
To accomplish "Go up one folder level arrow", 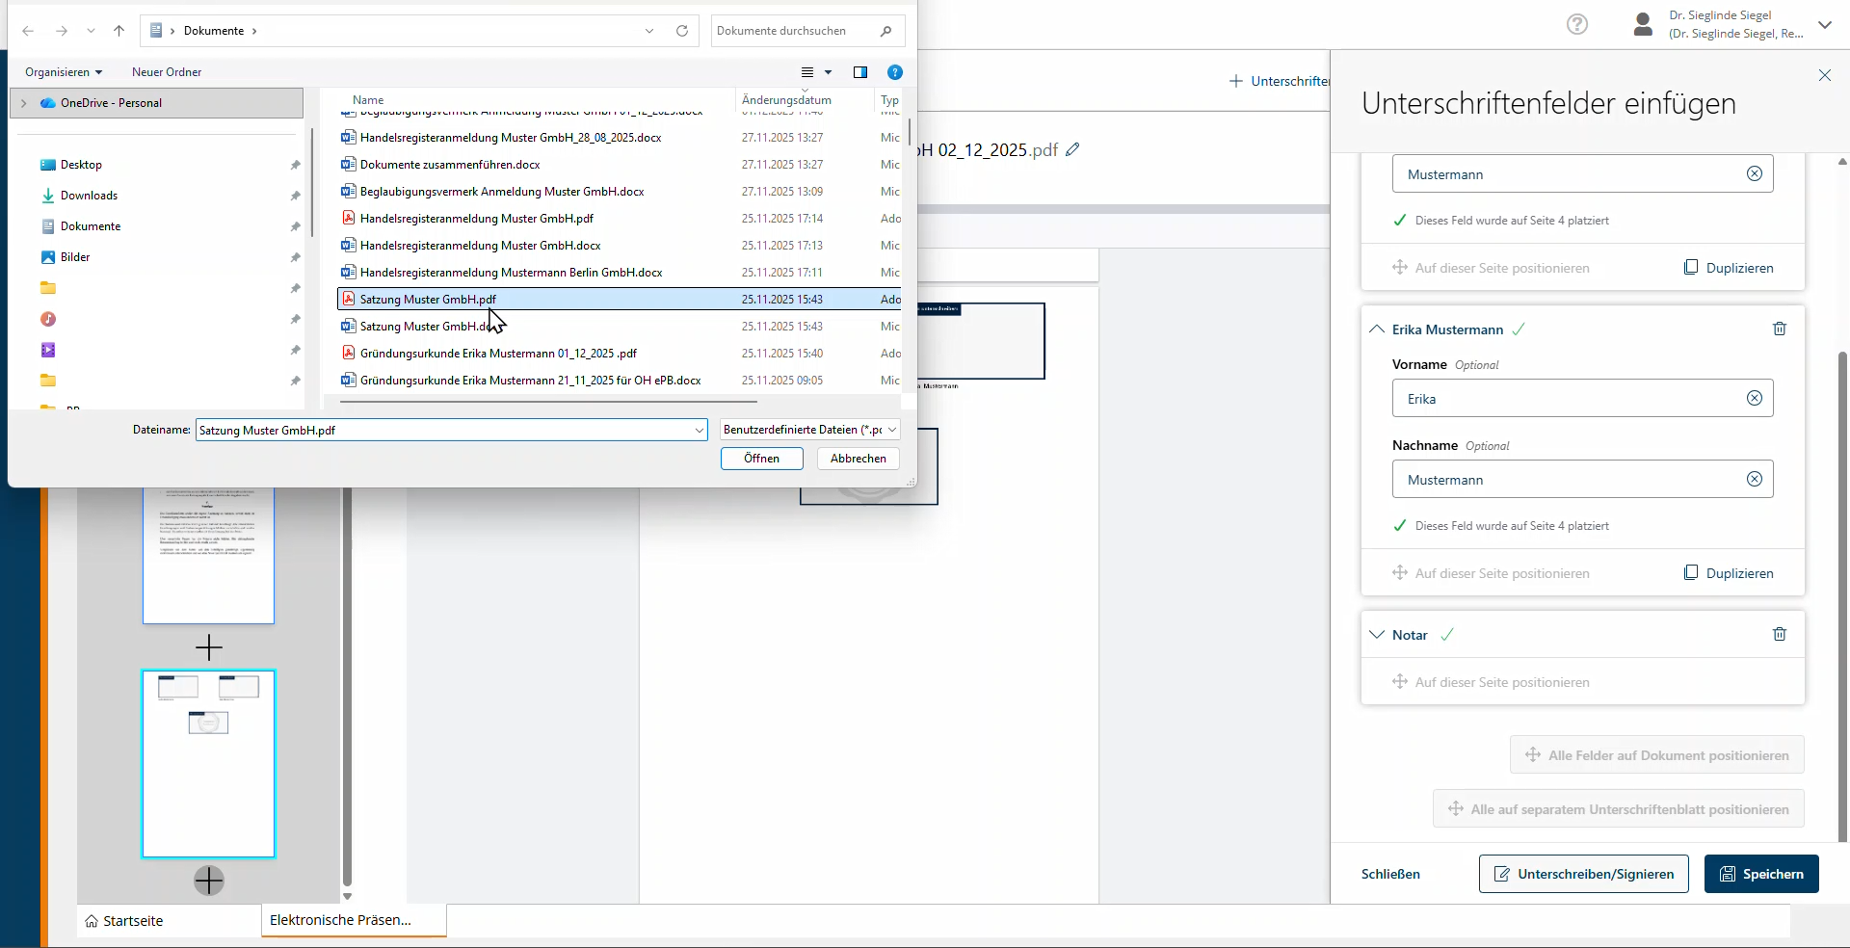I will coord(119,31).
